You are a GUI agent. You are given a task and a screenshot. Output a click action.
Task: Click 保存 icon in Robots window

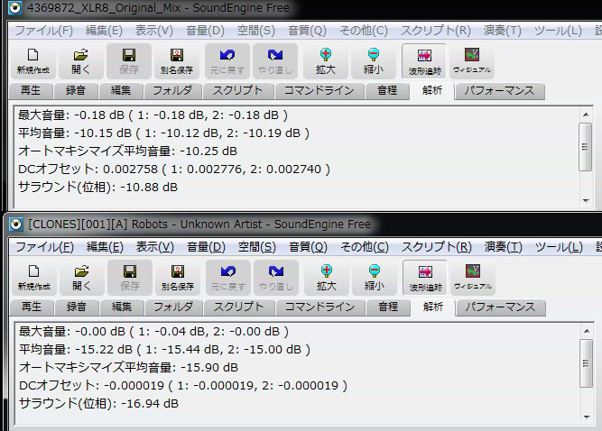click(x=130, y=278)
